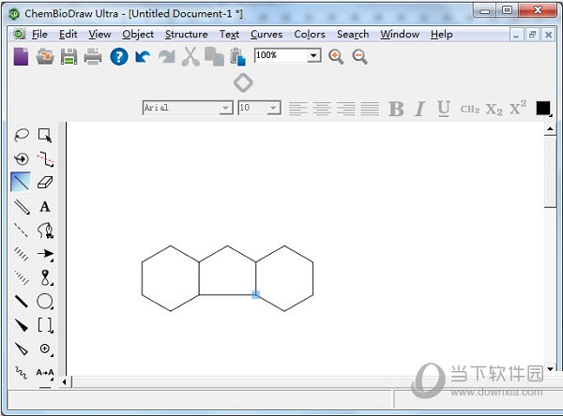The image size is (563, 416).
Task: Select the Solid Bond tool
Action: (x=21, y=182)
